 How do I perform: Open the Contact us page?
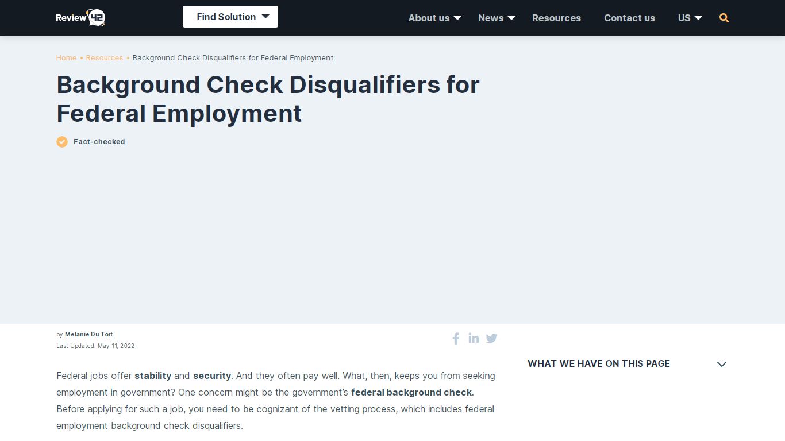pyautogui.click(x=629, y=18)
